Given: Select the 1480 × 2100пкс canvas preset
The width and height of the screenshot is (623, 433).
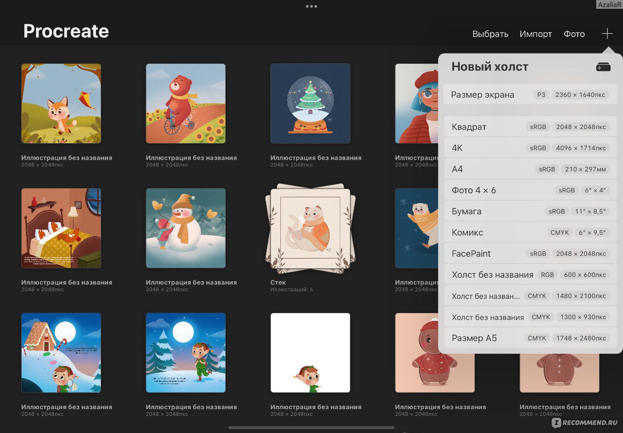Looking at the screenshot, I should tap(531, 296).
